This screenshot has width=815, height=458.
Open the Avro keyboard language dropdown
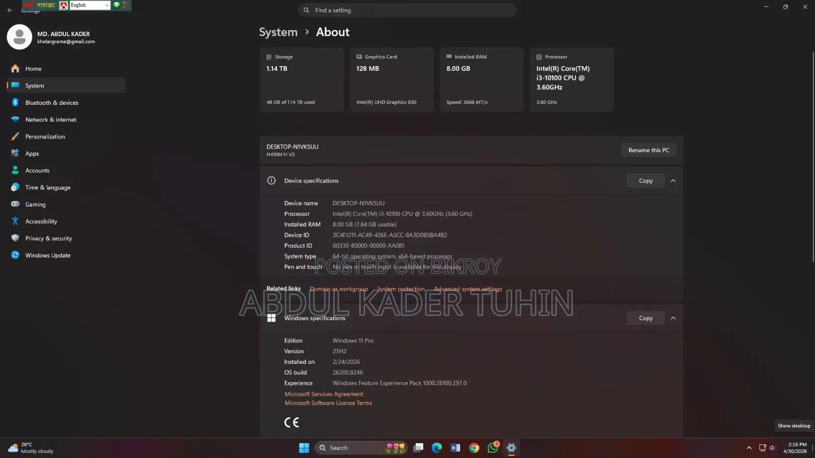click(x=90, y=5)
